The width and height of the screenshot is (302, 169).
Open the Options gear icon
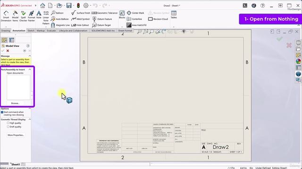point(86,6)
